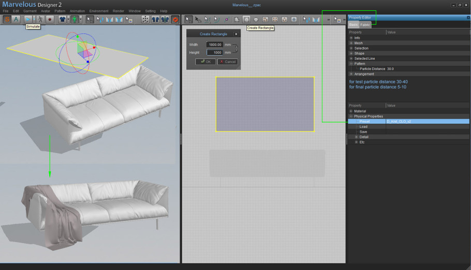Open the avatar figure dropdown arrow

coord(81,20)
